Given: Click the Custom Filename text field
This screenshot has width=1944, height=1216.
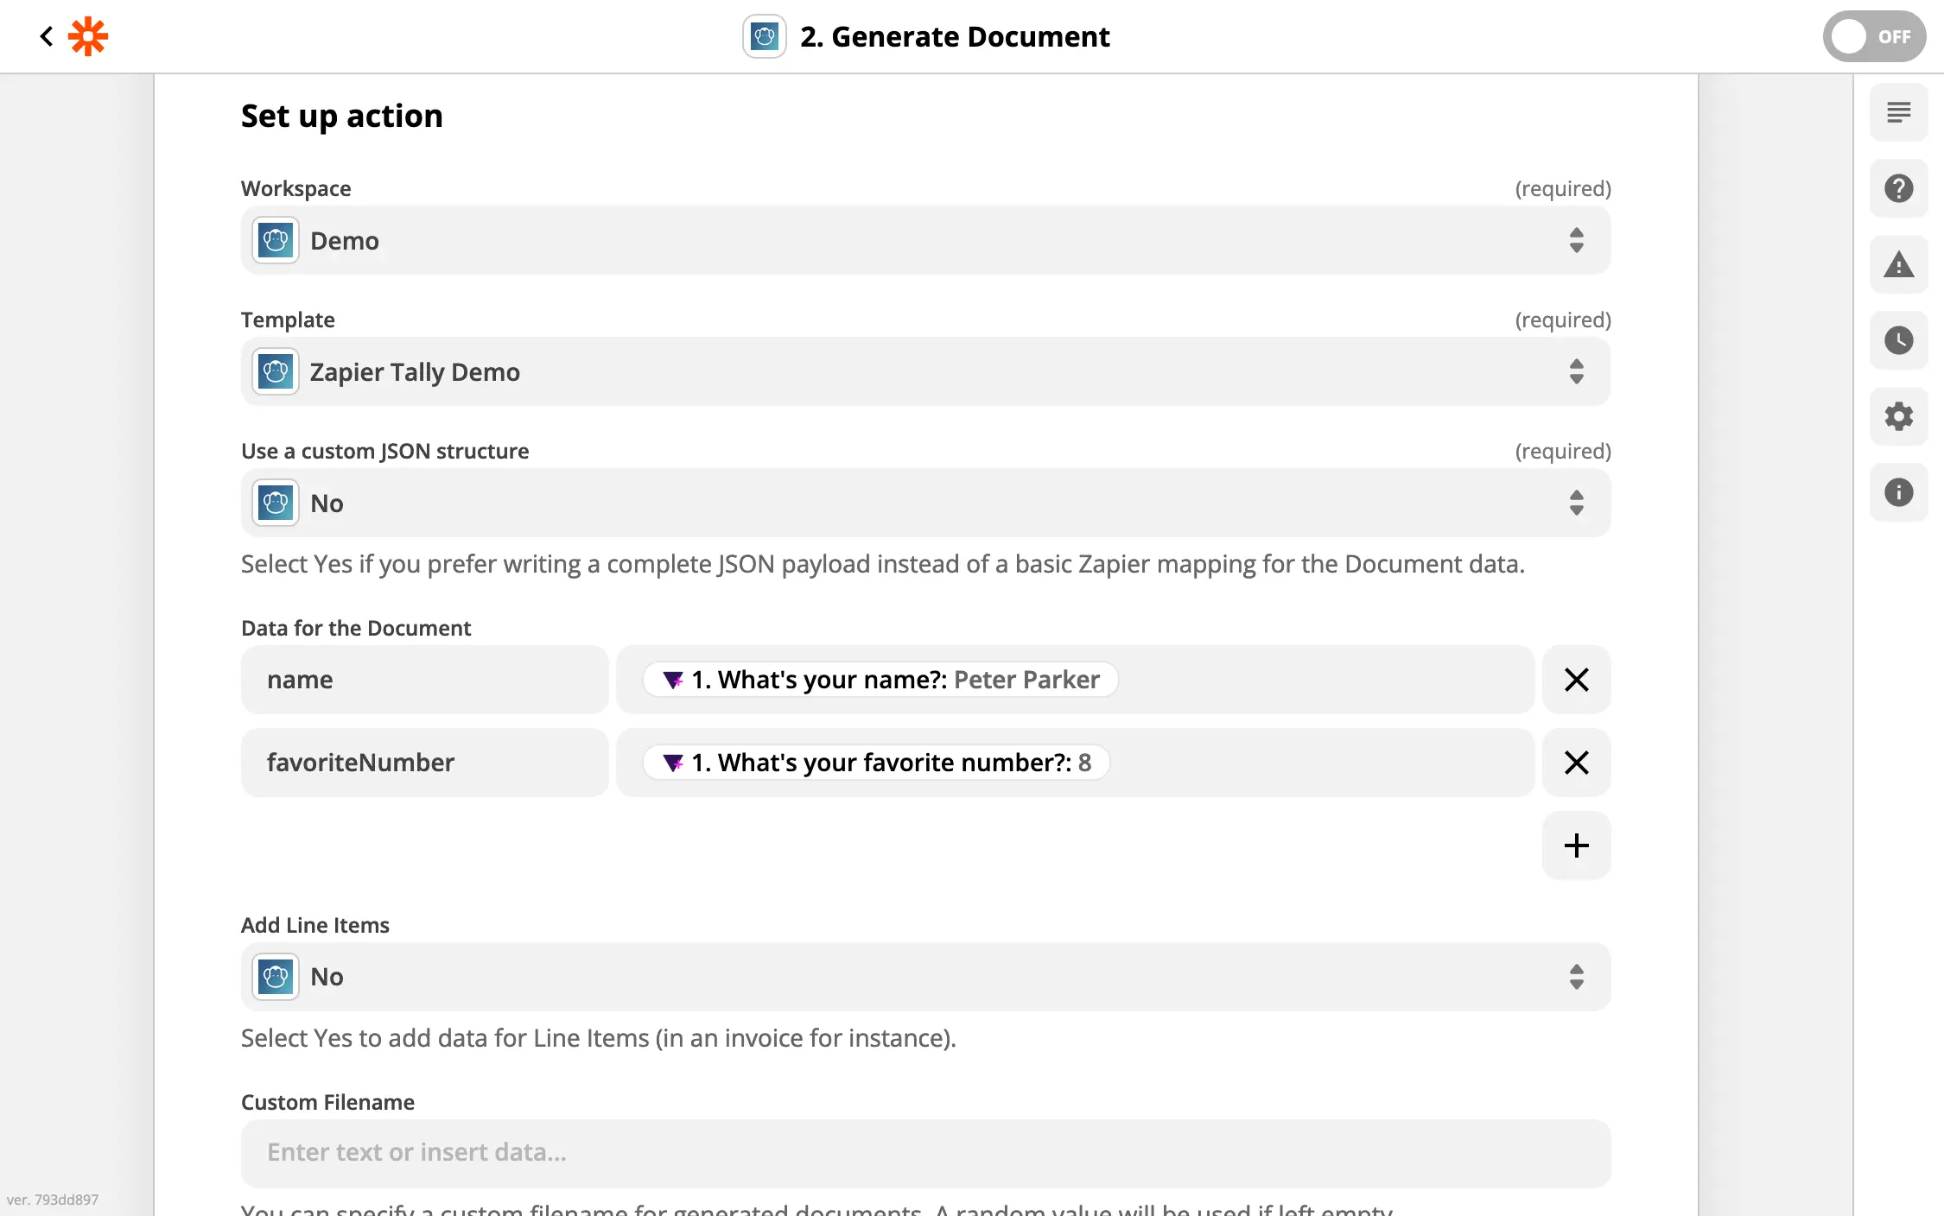Looking at the screenshot, I should coord(924,1153).
